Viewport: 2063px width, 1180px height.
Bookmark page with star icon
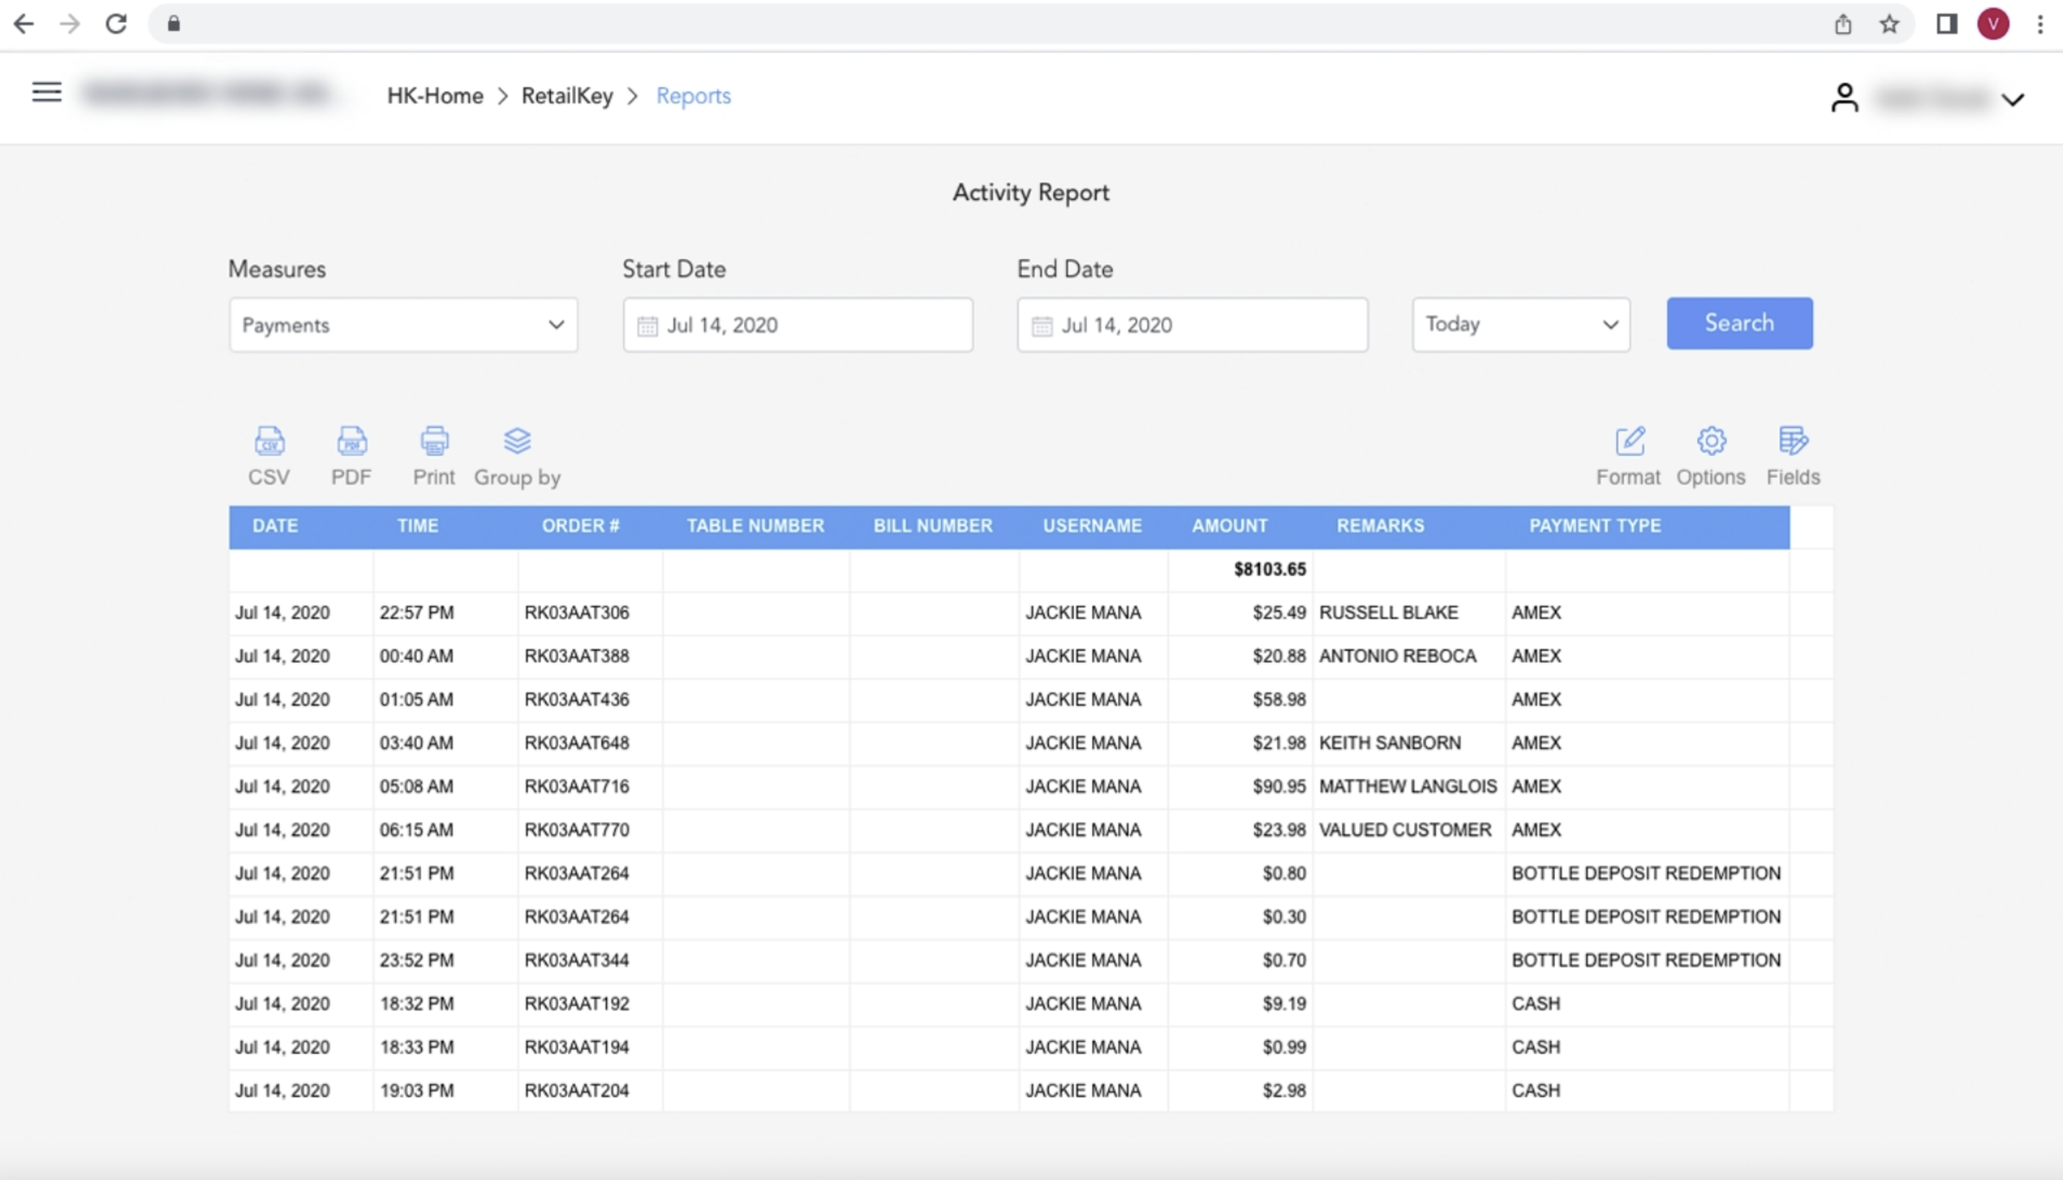coord(1889,25)
